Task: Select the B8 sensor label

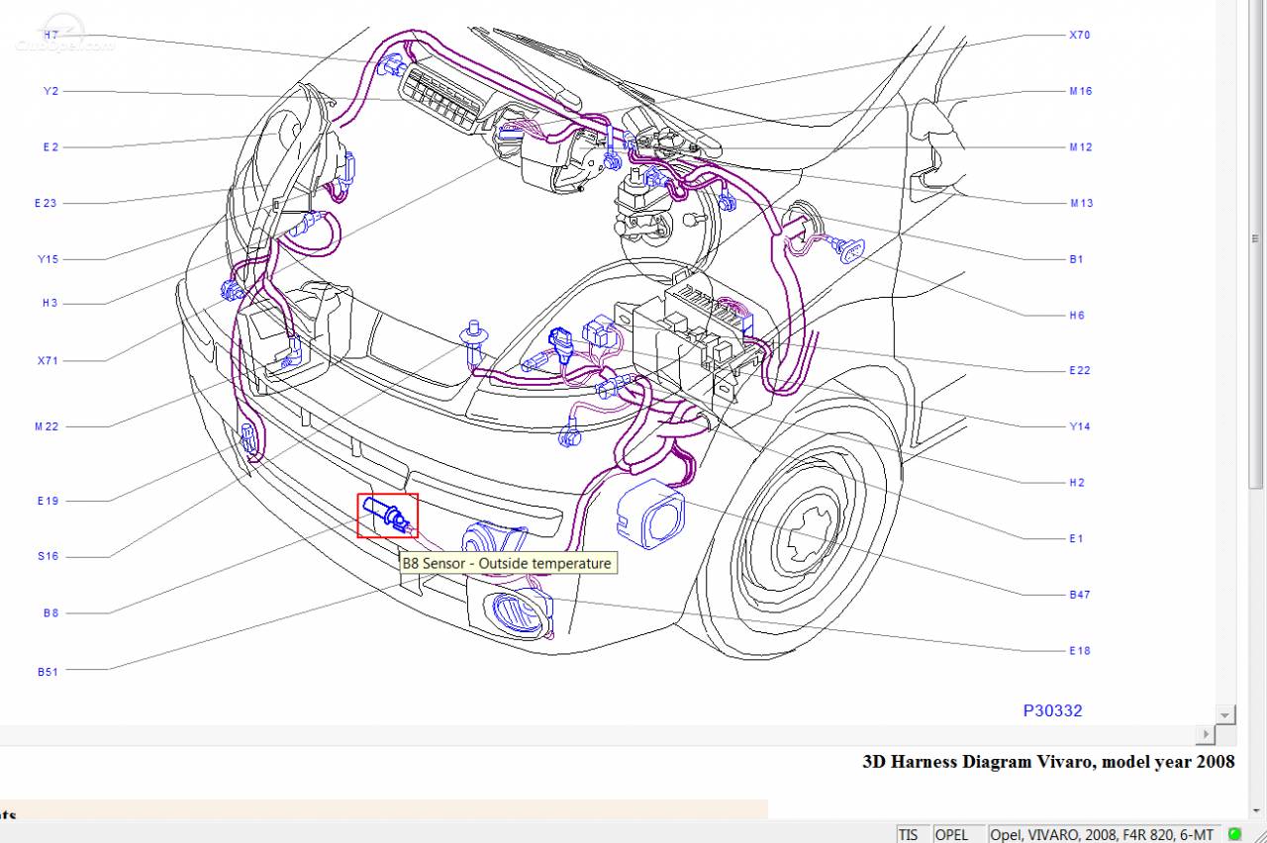Action: pos(50,612)
